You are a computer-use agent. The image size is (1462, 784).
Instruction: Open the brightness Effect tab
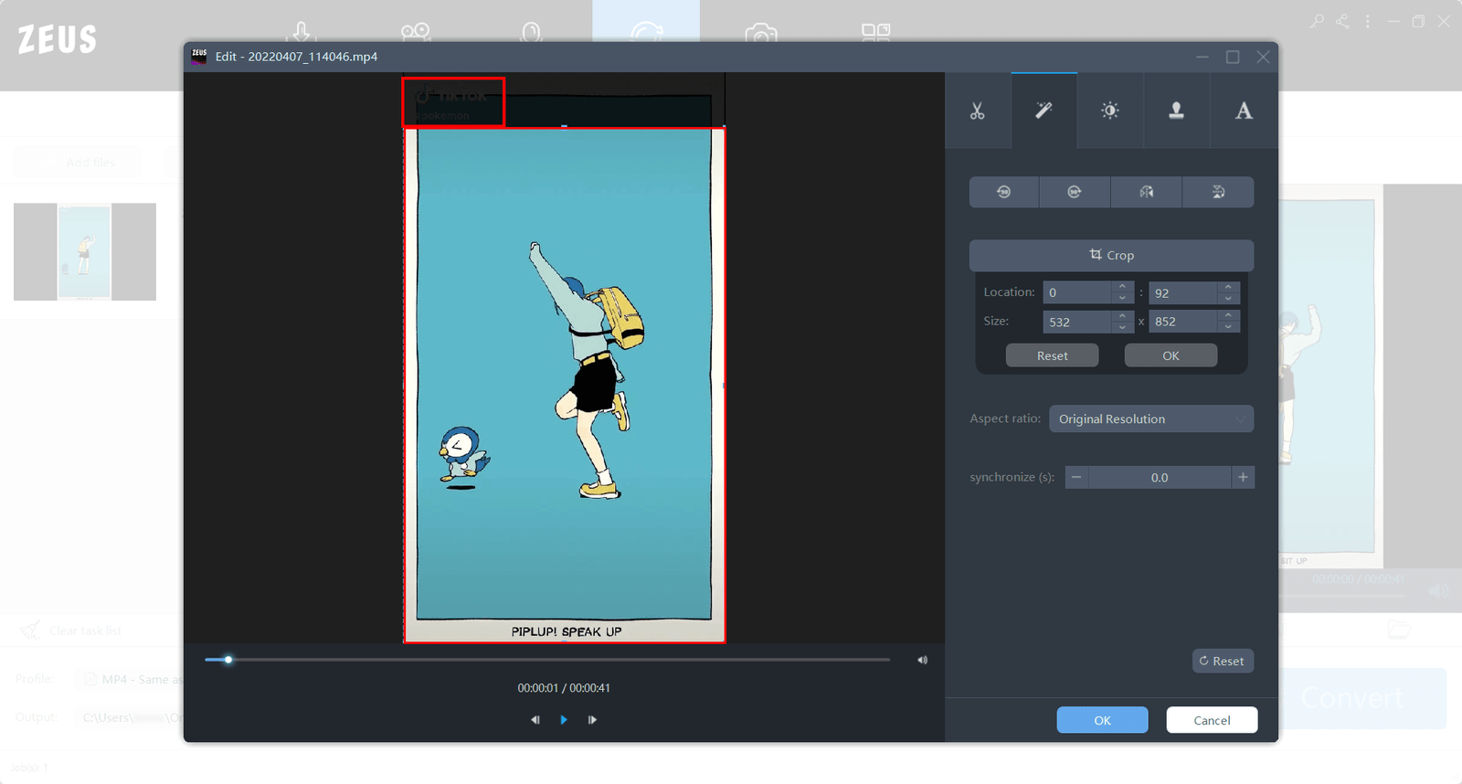coord(1110,111)
